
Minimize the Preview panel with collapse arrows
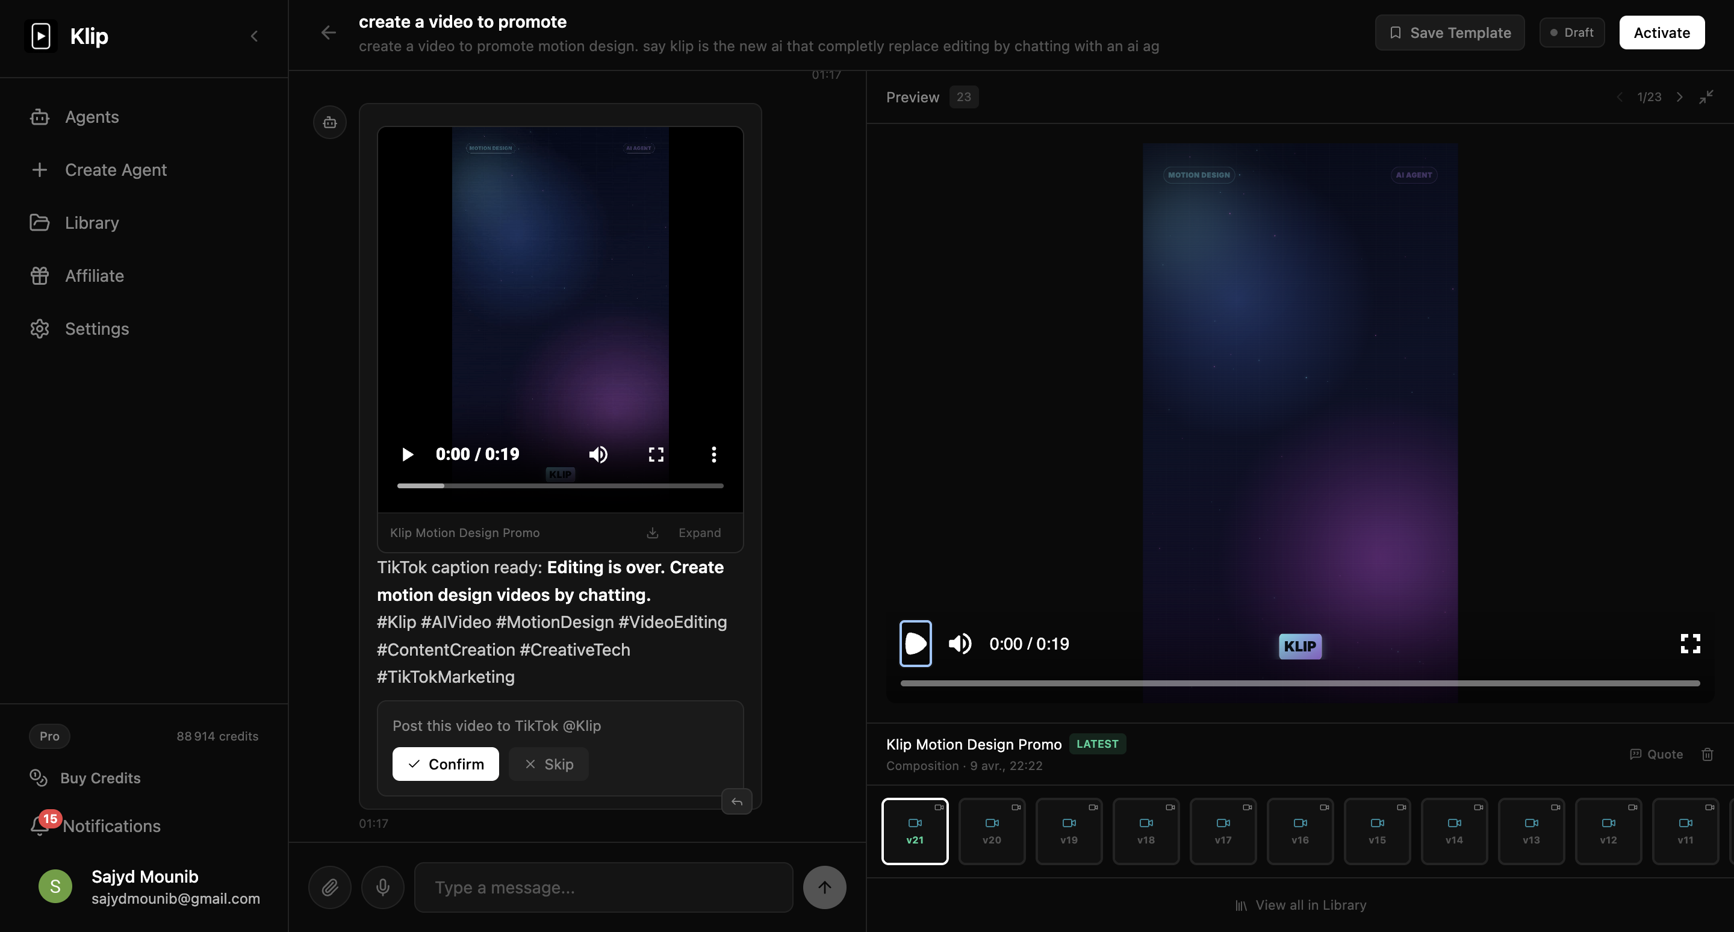coord(1706,97)
